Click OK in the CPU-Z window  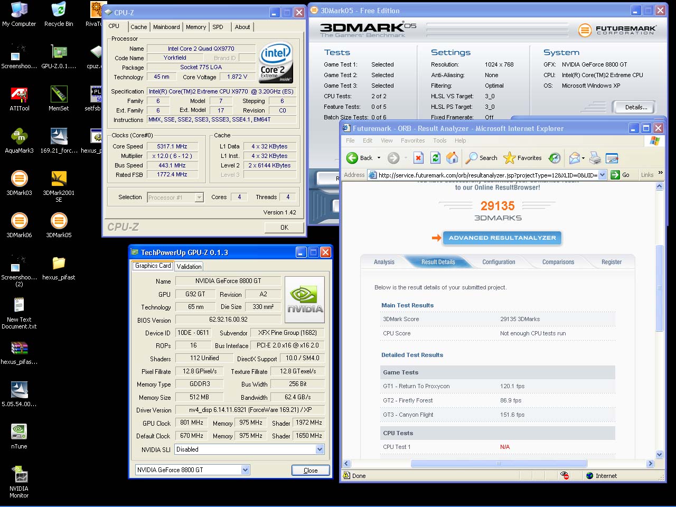pyautogui.click(x=284, y=228)
